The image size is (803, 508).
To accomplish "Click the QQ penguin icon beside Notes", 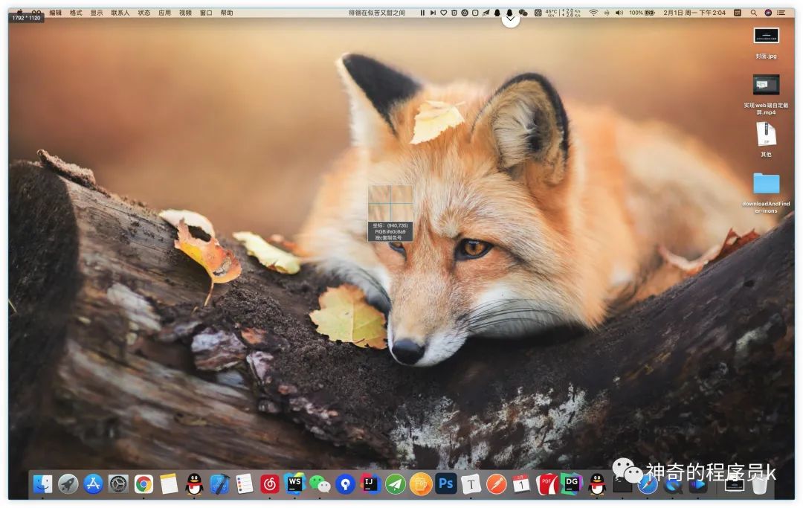I will pyautogui.click(x=194, y=484).
